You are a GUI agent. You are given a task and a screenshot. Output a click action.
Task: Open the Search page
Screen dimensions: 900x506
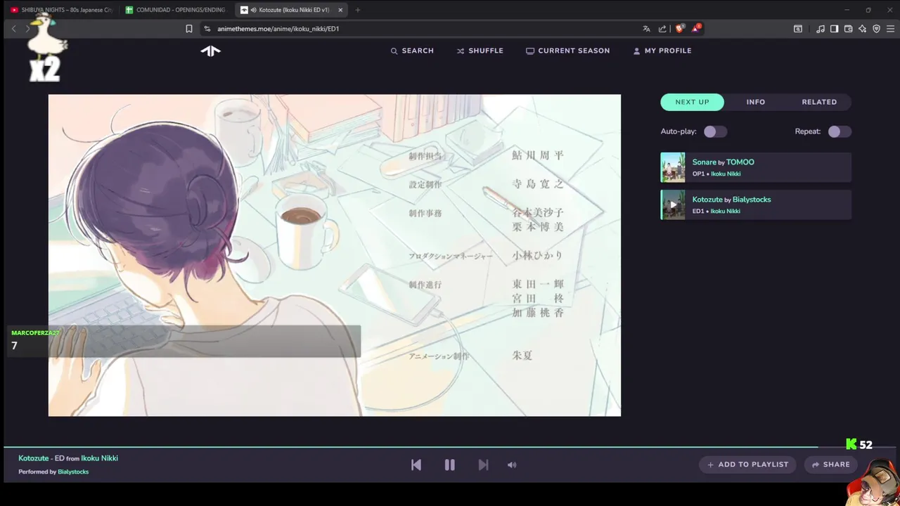coord(412,51)
